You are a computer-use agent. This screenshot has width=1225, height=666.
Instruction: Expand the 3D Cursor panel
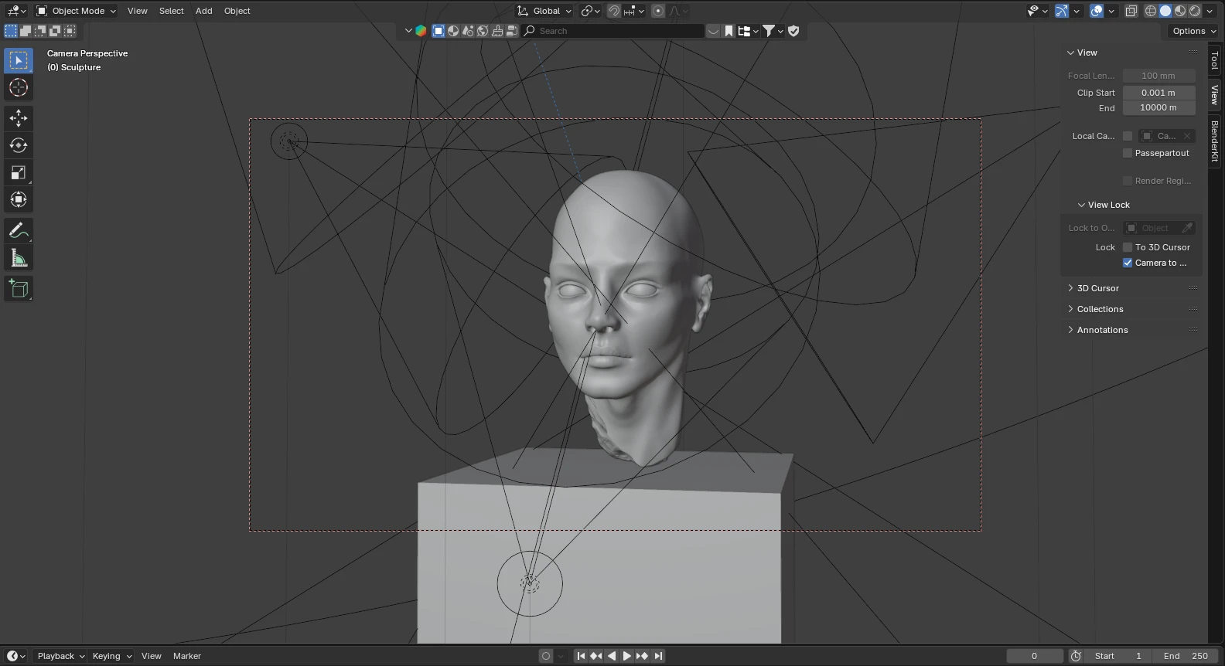point(1097,288)
